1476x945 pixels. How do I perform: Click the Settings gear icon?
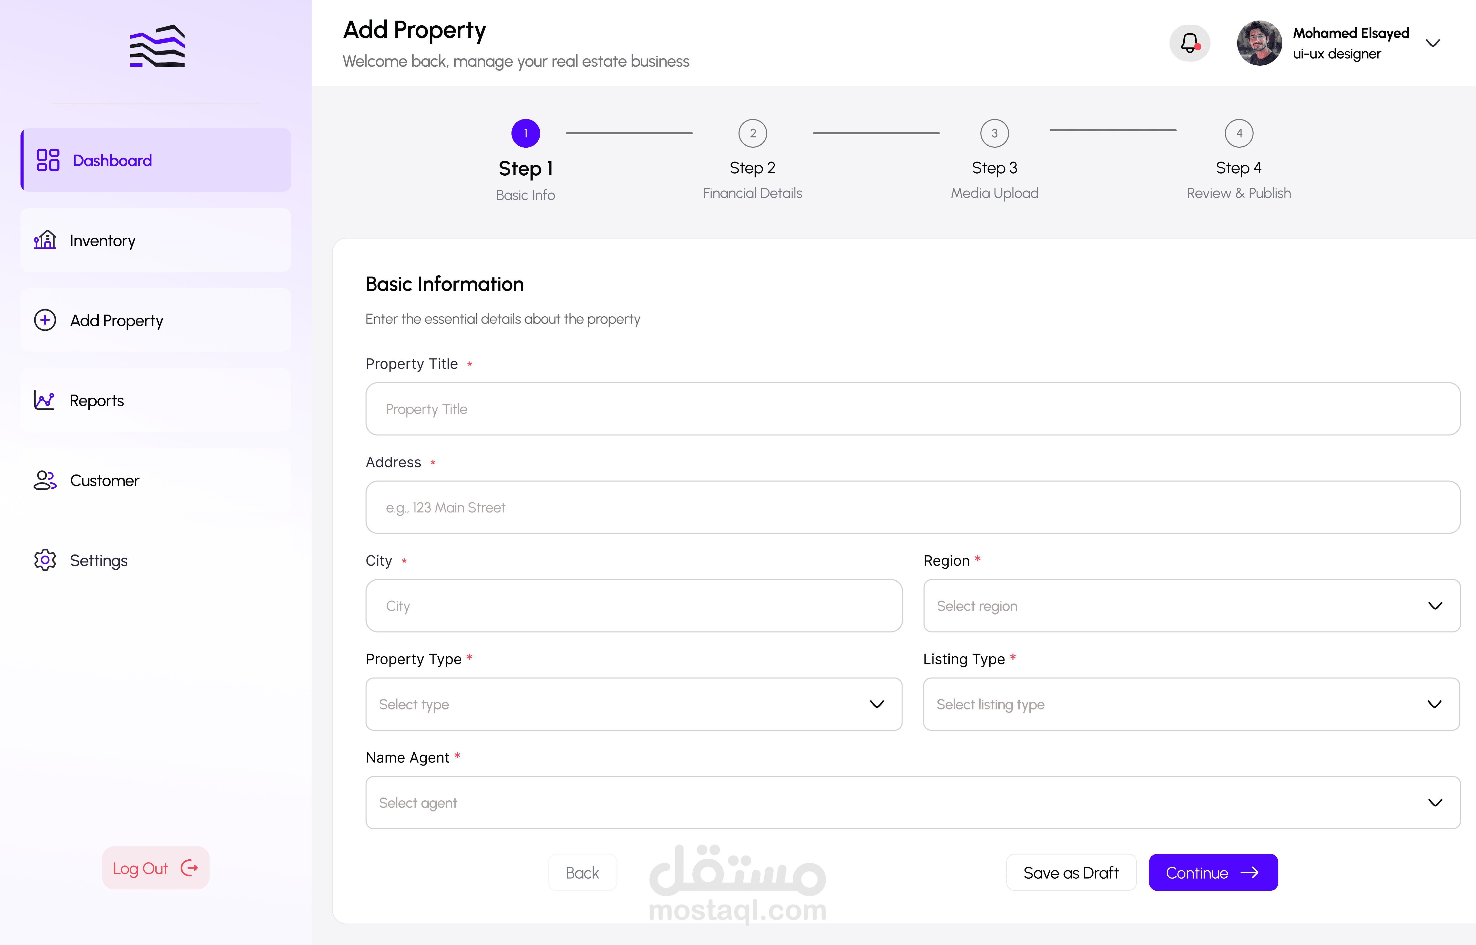(45, 560)
